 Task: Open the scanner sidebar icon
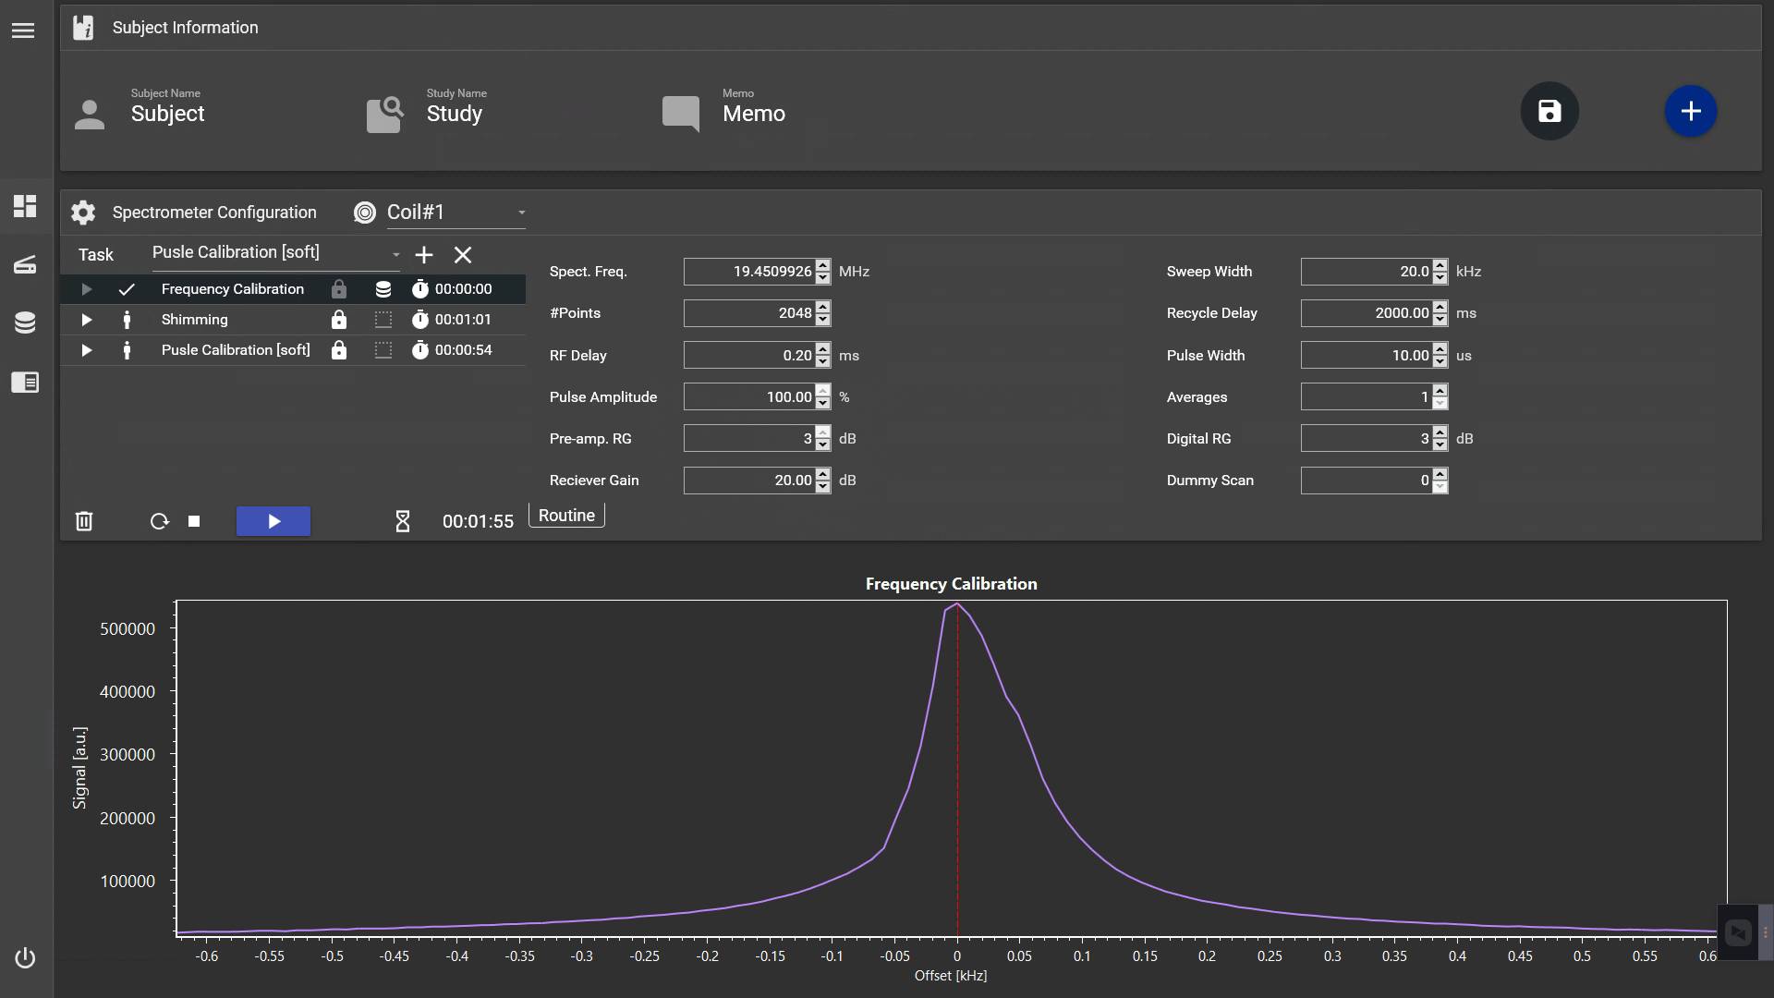point(25,265)
